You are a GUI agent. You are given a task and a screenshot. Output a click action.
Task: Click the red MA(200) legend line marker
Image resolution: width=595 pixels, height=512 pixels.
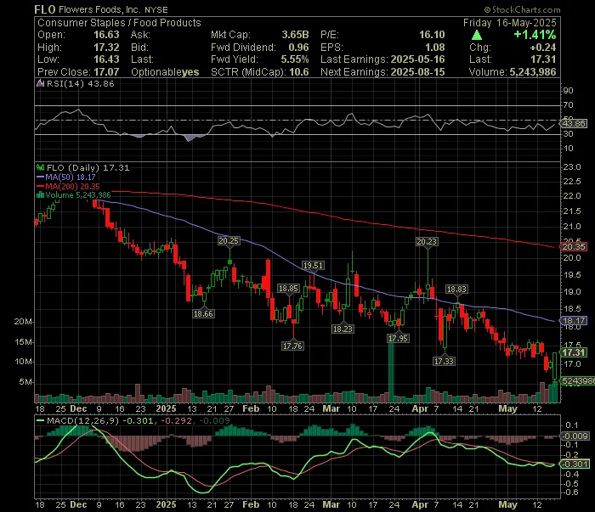(x=40, y=187)
